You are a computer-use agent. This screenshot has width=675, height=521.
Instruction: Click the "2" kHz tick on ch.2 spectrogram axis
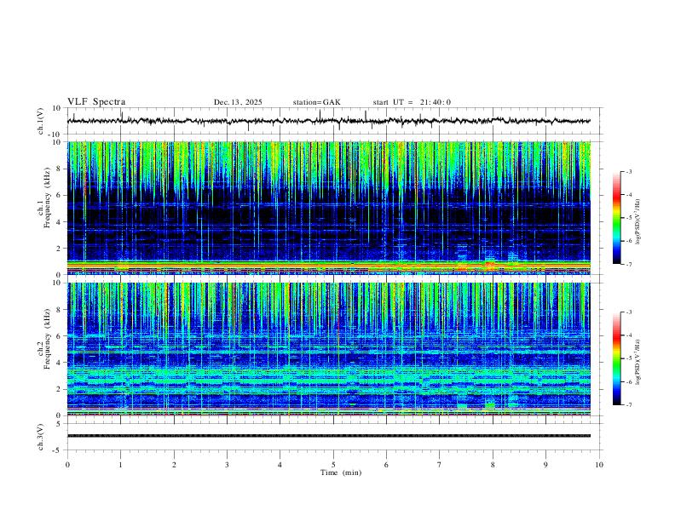60,389
